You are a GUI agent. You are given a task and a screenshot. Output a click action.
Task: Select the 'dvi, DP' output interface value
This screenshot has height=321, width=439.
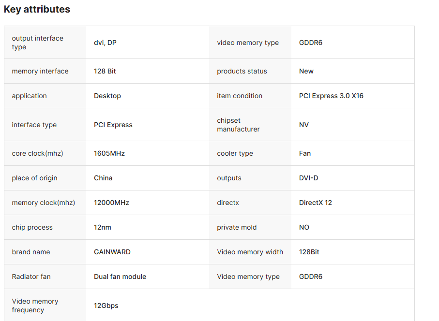(x=105, y=43)
